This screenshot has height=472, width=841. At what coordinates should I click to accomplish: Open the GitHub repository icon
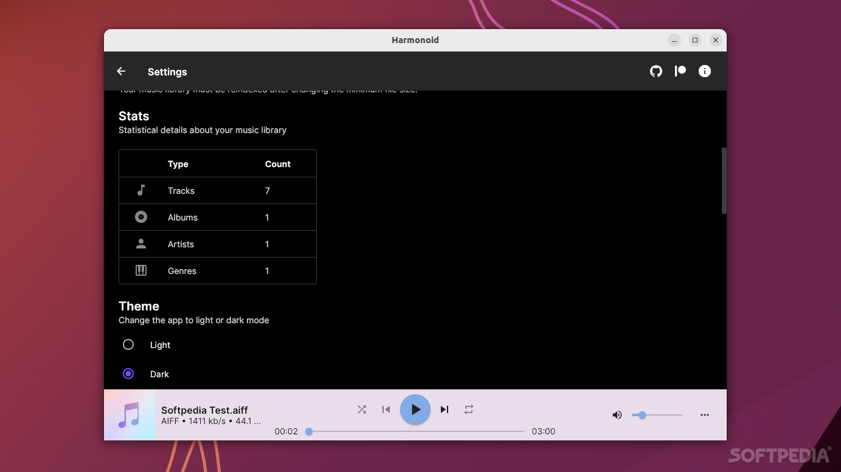click(656, 71)
